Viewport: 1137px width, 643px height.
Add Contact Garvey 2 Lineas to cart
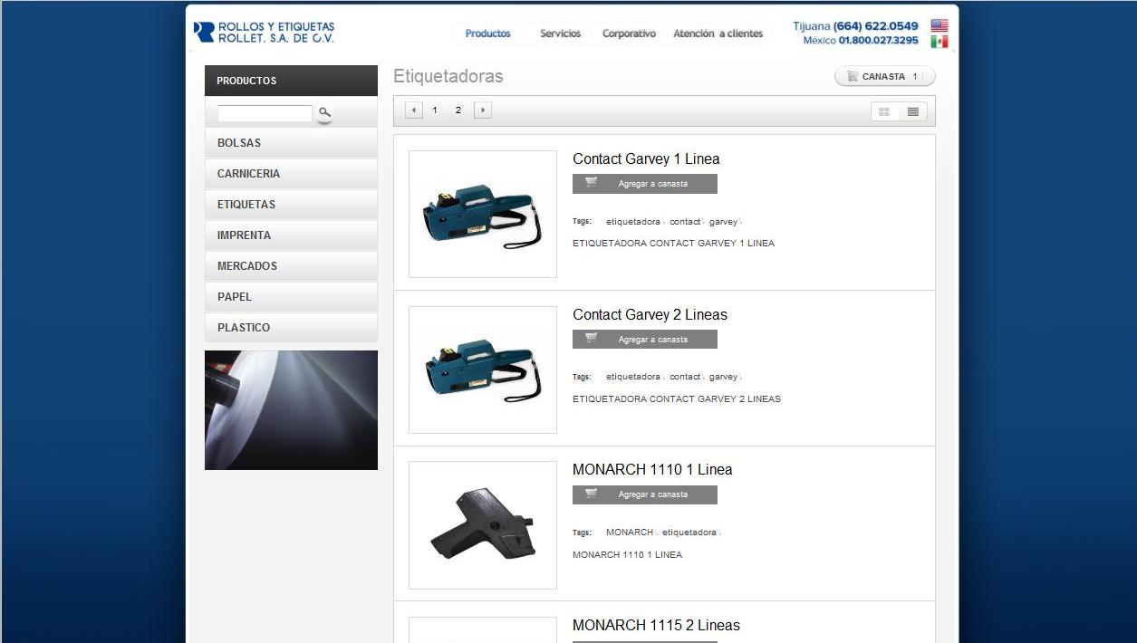pyautogui.click(x=644, y=340)
